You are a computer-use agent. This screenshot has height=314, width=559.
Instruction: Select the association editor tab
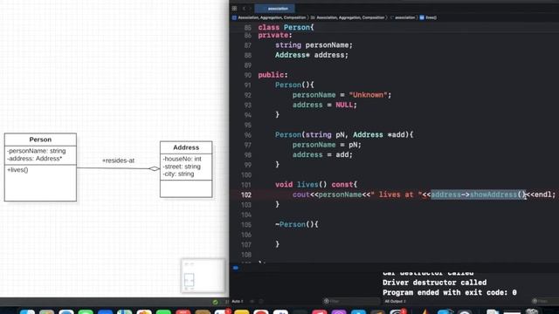pos(275,8)
